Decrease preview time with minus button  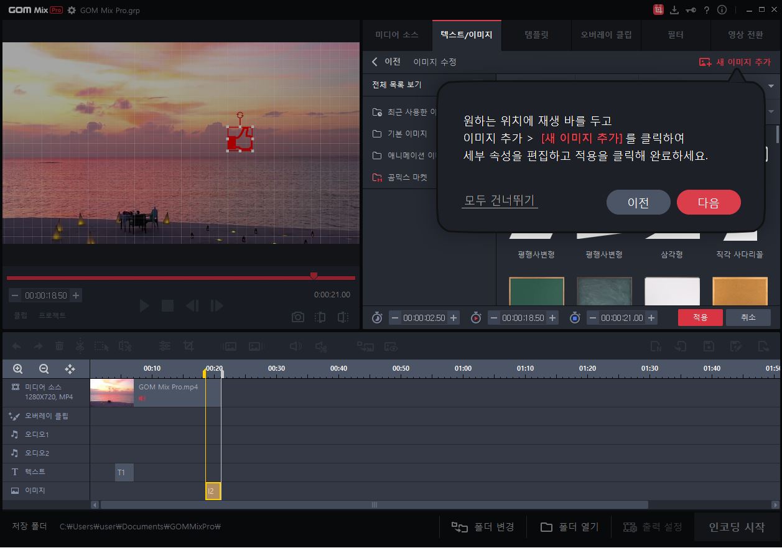14,295
